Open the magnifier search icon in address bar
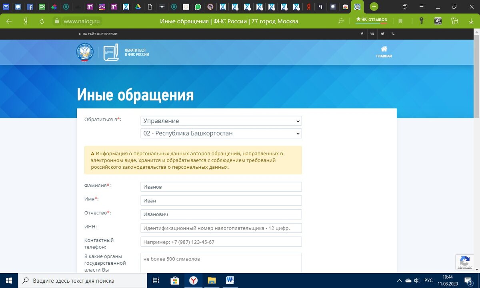480x288 pixels. tap(341, 21)
